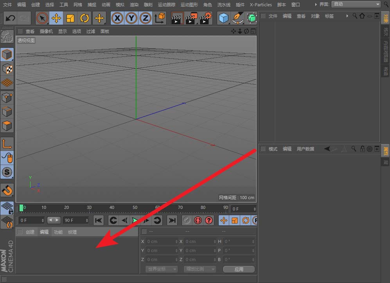Expand the object manager menu arrow

coord(347,16)
